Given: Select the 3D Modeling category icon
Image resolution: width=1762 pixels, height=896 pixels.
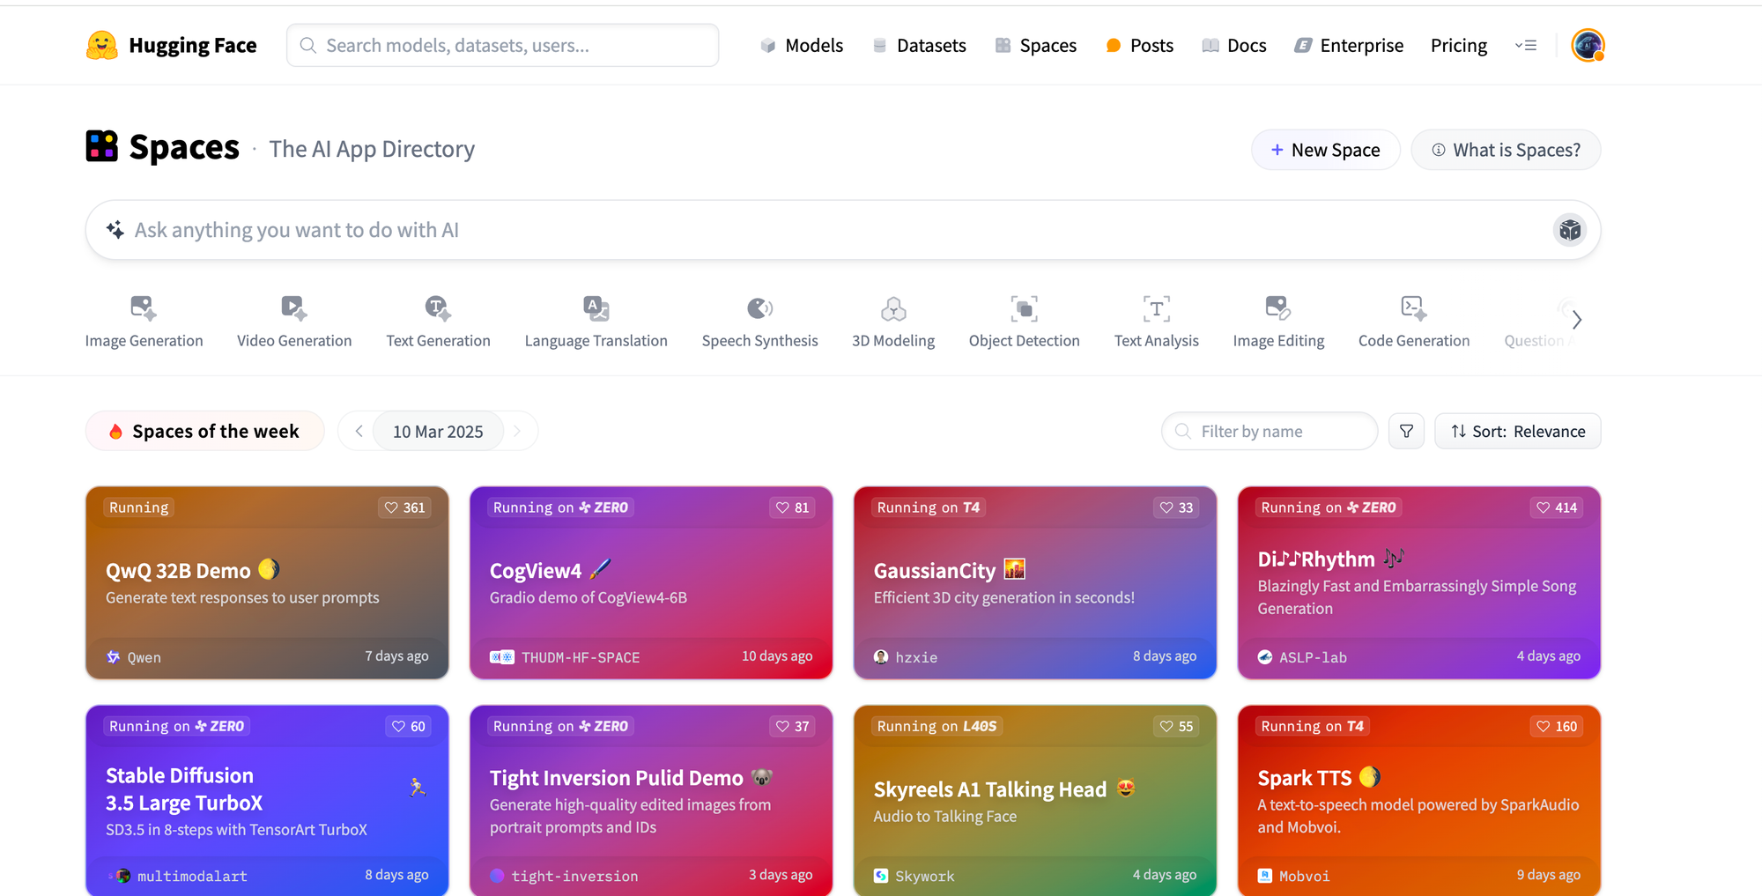Looking at the screenshot, I should [x=893, y=307].
